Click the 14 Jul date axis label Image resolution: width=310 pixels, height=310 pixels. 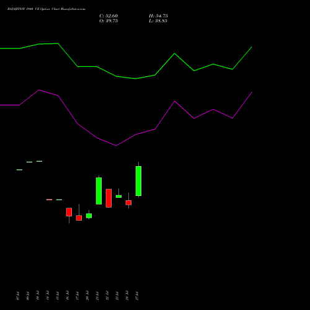click(x=48, y=296)
